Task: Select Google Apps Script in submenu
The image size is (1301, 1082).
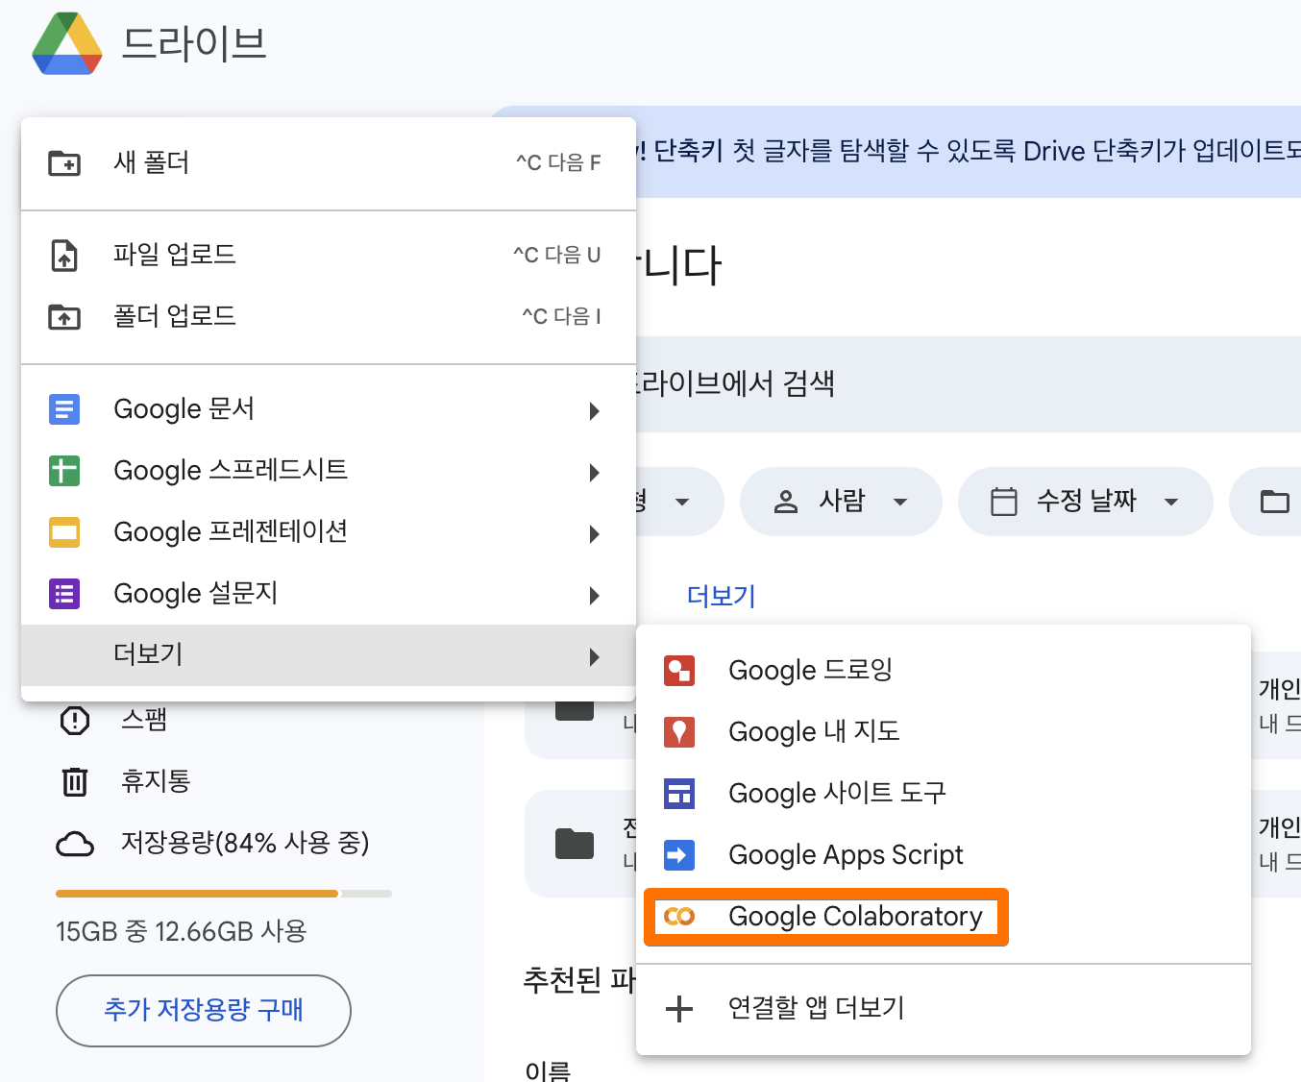Action: coord(944,855)
